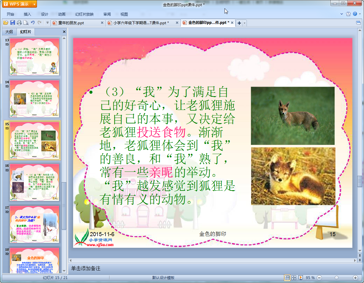
Task: Click the notes area 单击添加备注
Action: (86, 268)
